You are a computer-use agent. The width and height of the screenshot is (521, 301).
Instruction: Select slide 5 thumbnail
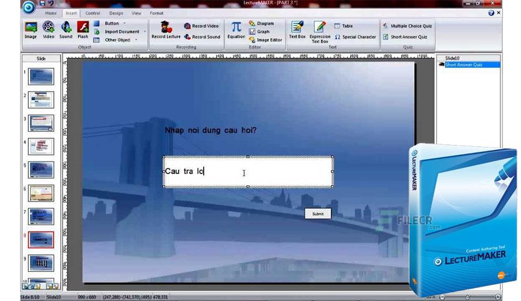(x=41, y=170)
